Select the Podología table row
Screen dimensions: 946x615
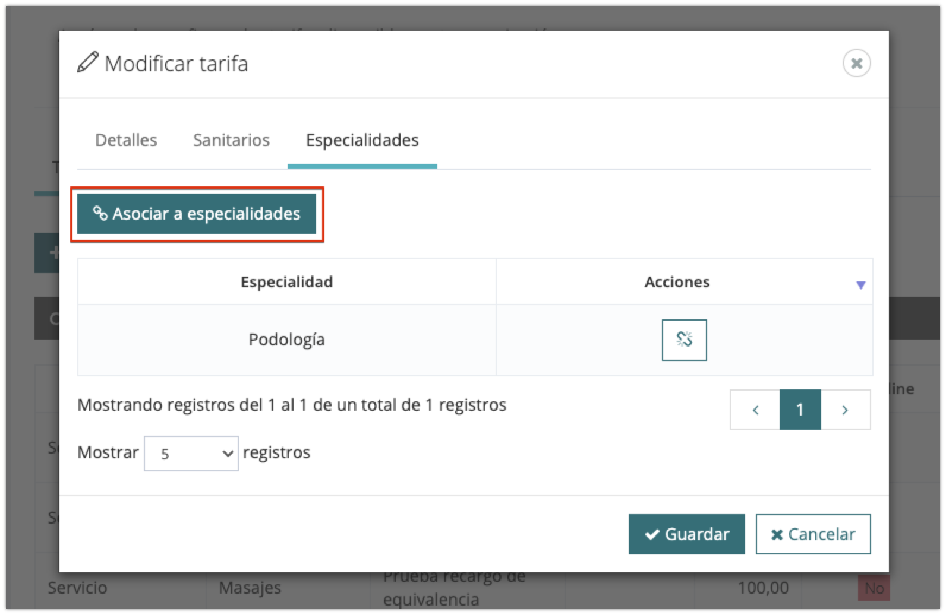(286, 340)
